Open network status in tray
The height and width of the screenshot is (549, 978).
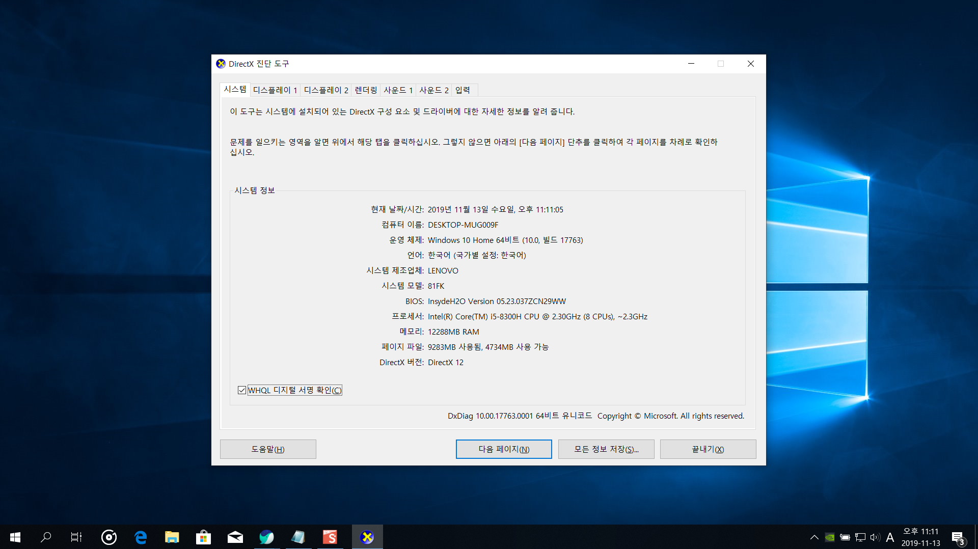click(x=860, y=537)
